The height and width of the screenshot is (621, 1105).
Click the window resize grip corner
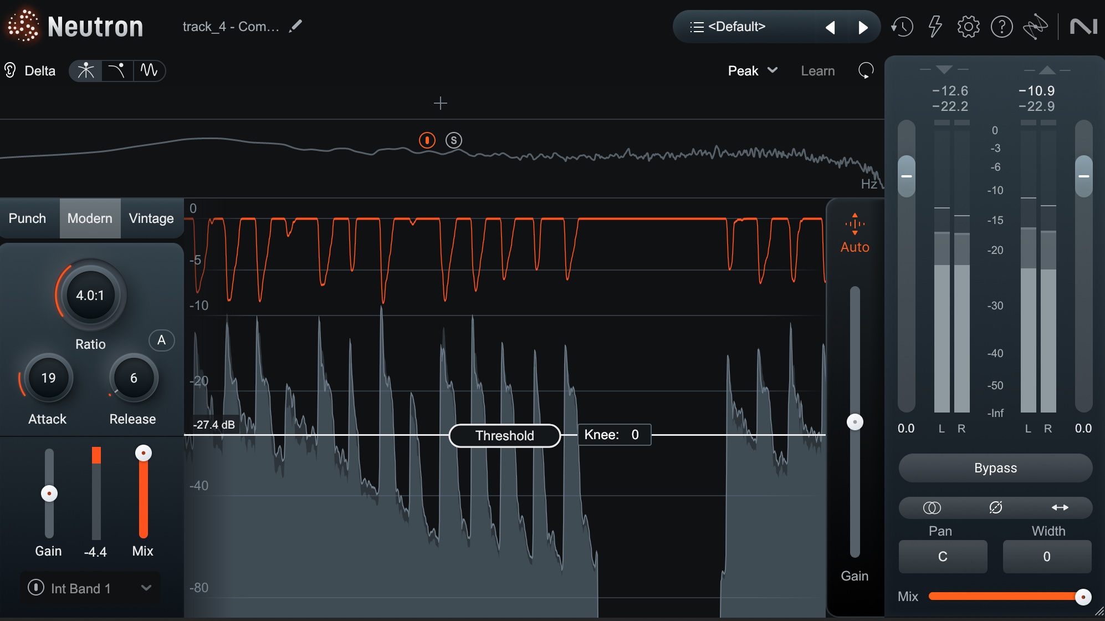coord(1099,612)
